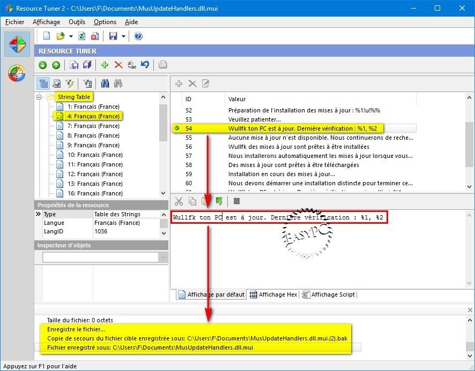
Task: Switch to the Affichage Script tab
Action: pos(329,294)
